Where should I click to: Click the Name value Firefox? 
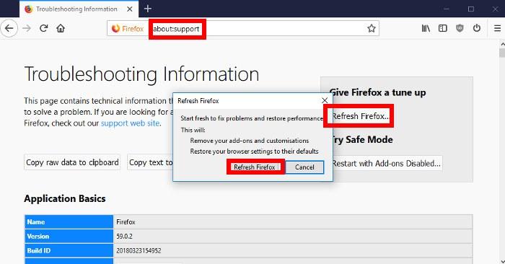pos(126,222)
